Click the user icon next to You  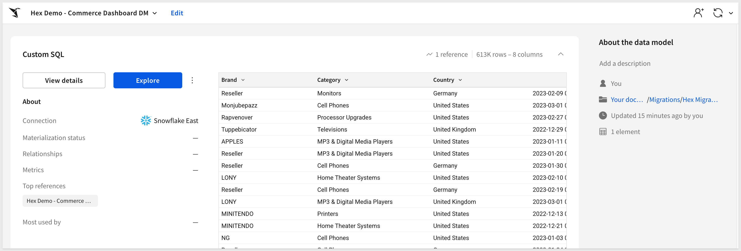coord(603,83)
